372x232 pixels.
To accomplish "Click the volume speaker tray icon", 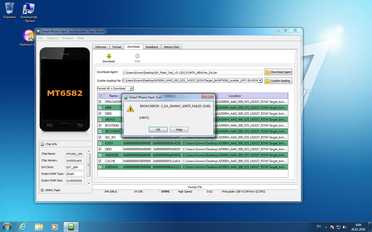I will click(x=344, y=227).
